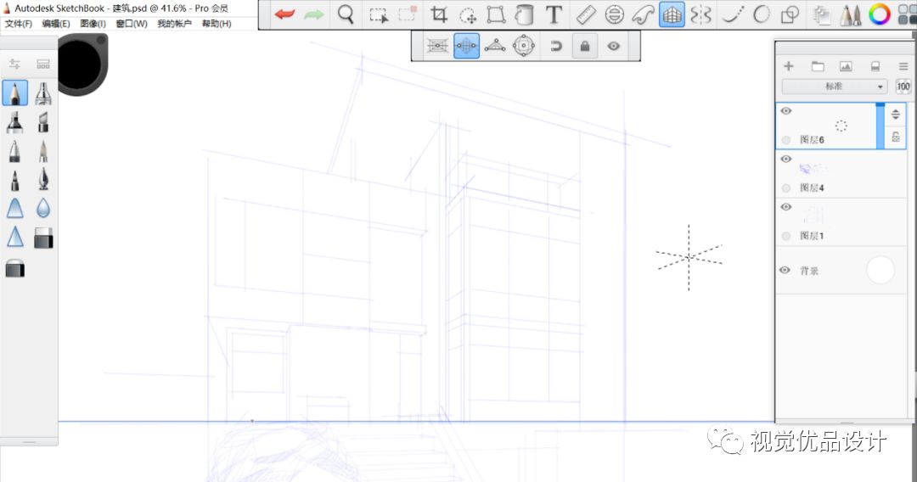Toggle transparency lock on 图层6
The width and height of the screenshot is (917, 482).
pos(896,137)
